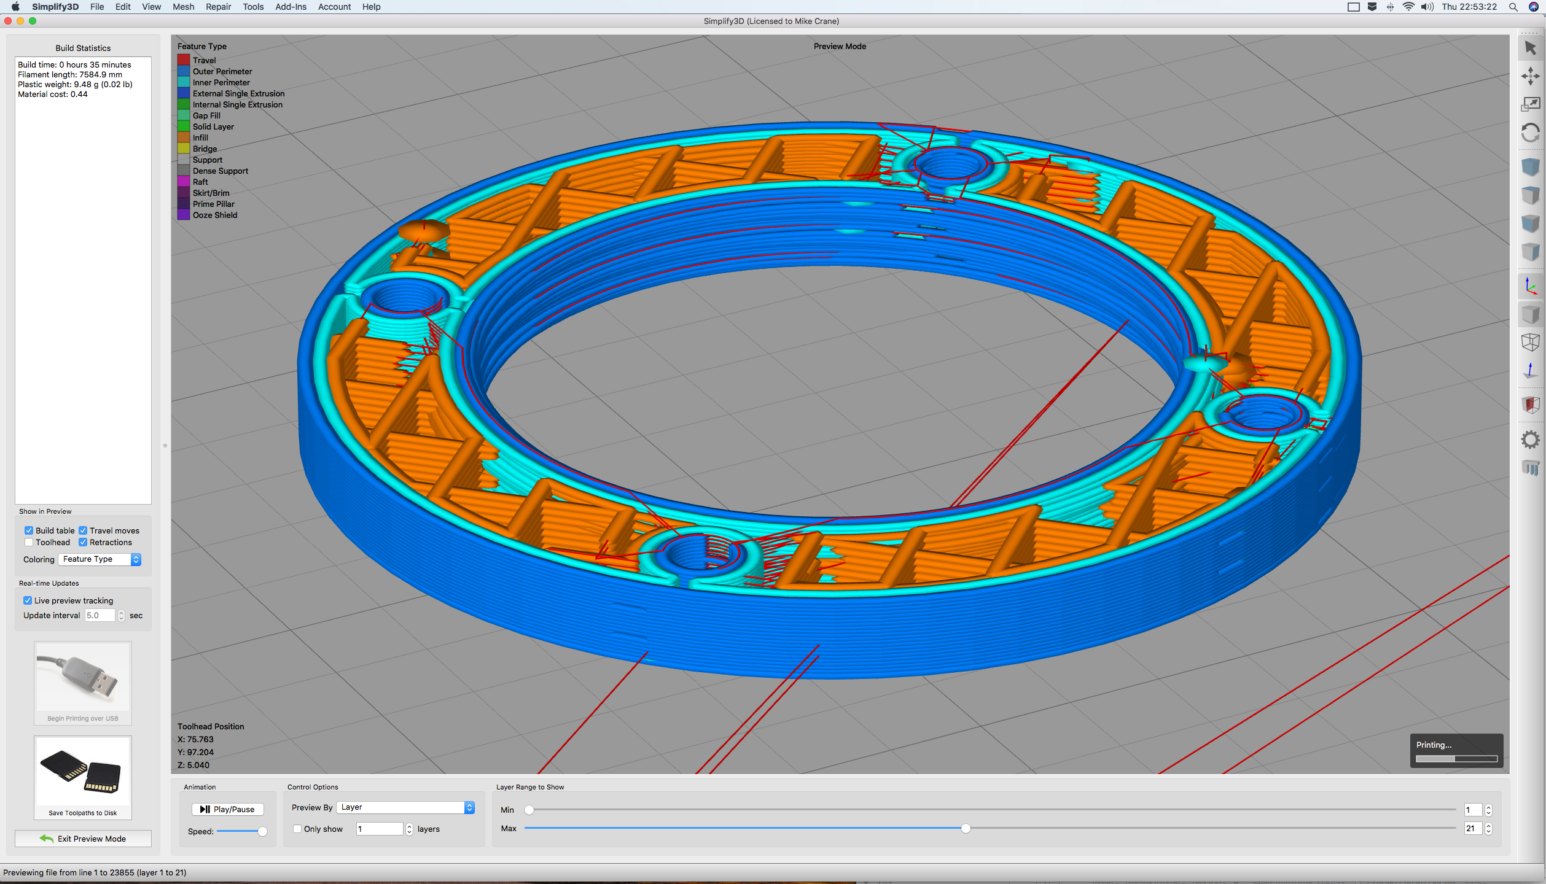Activate the rotate model tool

click(x=1530, y=133)
